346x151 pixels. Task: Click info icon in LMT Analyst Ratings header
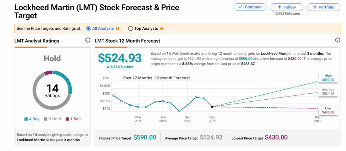(88, 41)
